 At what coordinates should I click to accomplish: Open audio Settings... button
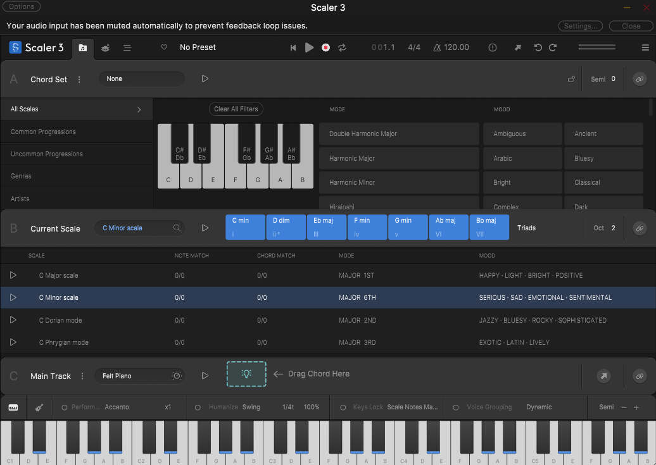point(580,26)
